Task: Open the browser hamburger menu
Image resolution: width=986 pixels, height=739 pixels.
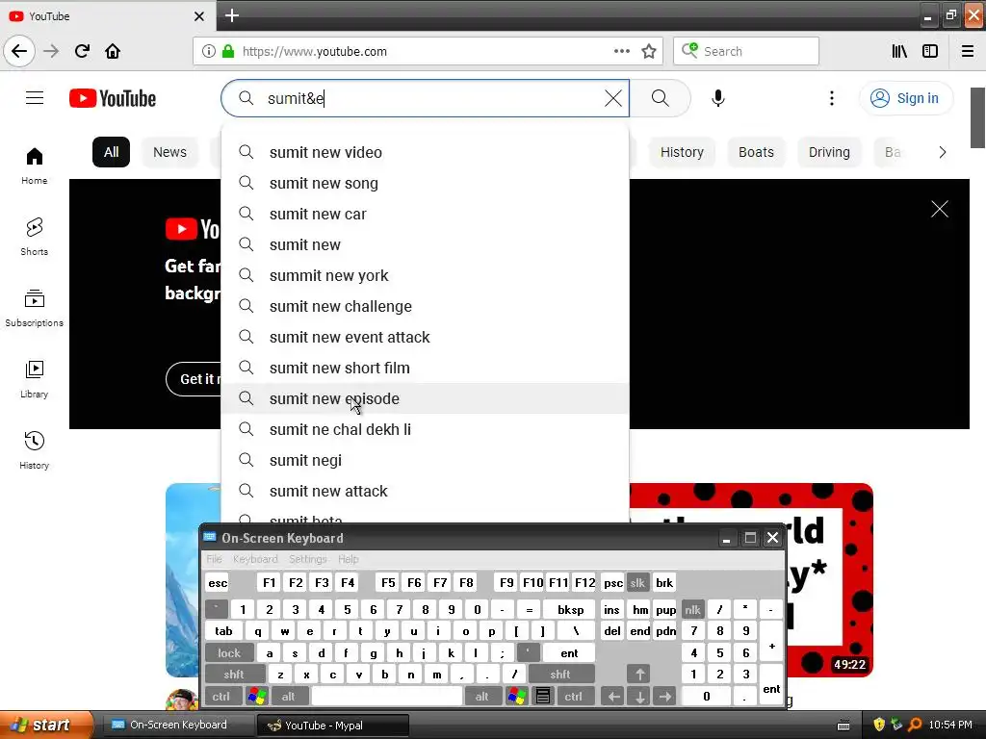Action: point(968,51)
